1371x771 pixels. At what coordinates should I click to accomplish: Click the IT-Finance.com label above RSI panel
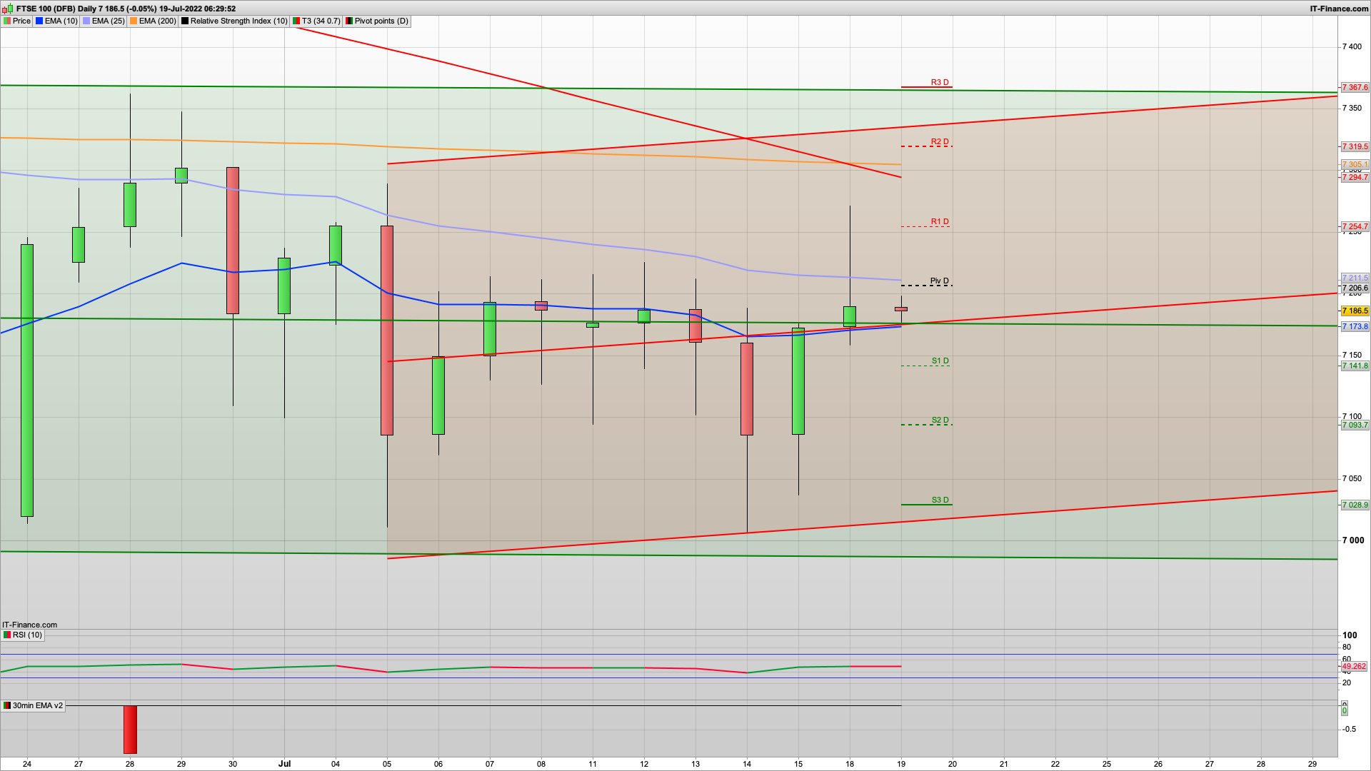[29, 625]
